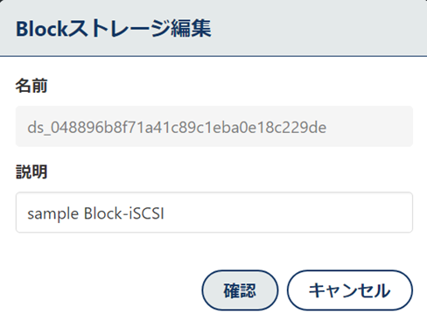Confirm the Block storage edit
Image resolution: width=427 pixels, height=328 pixels.
point(240,290)
